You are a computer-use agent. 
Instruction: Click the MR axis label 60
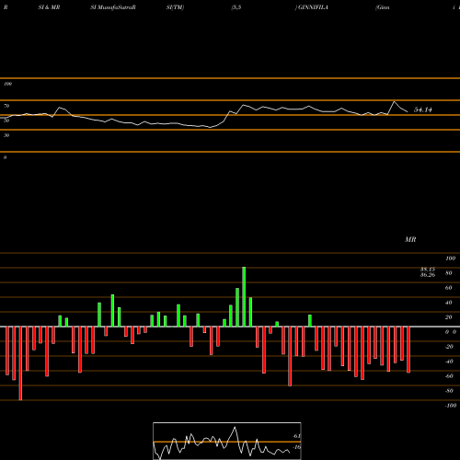(449, 288)
